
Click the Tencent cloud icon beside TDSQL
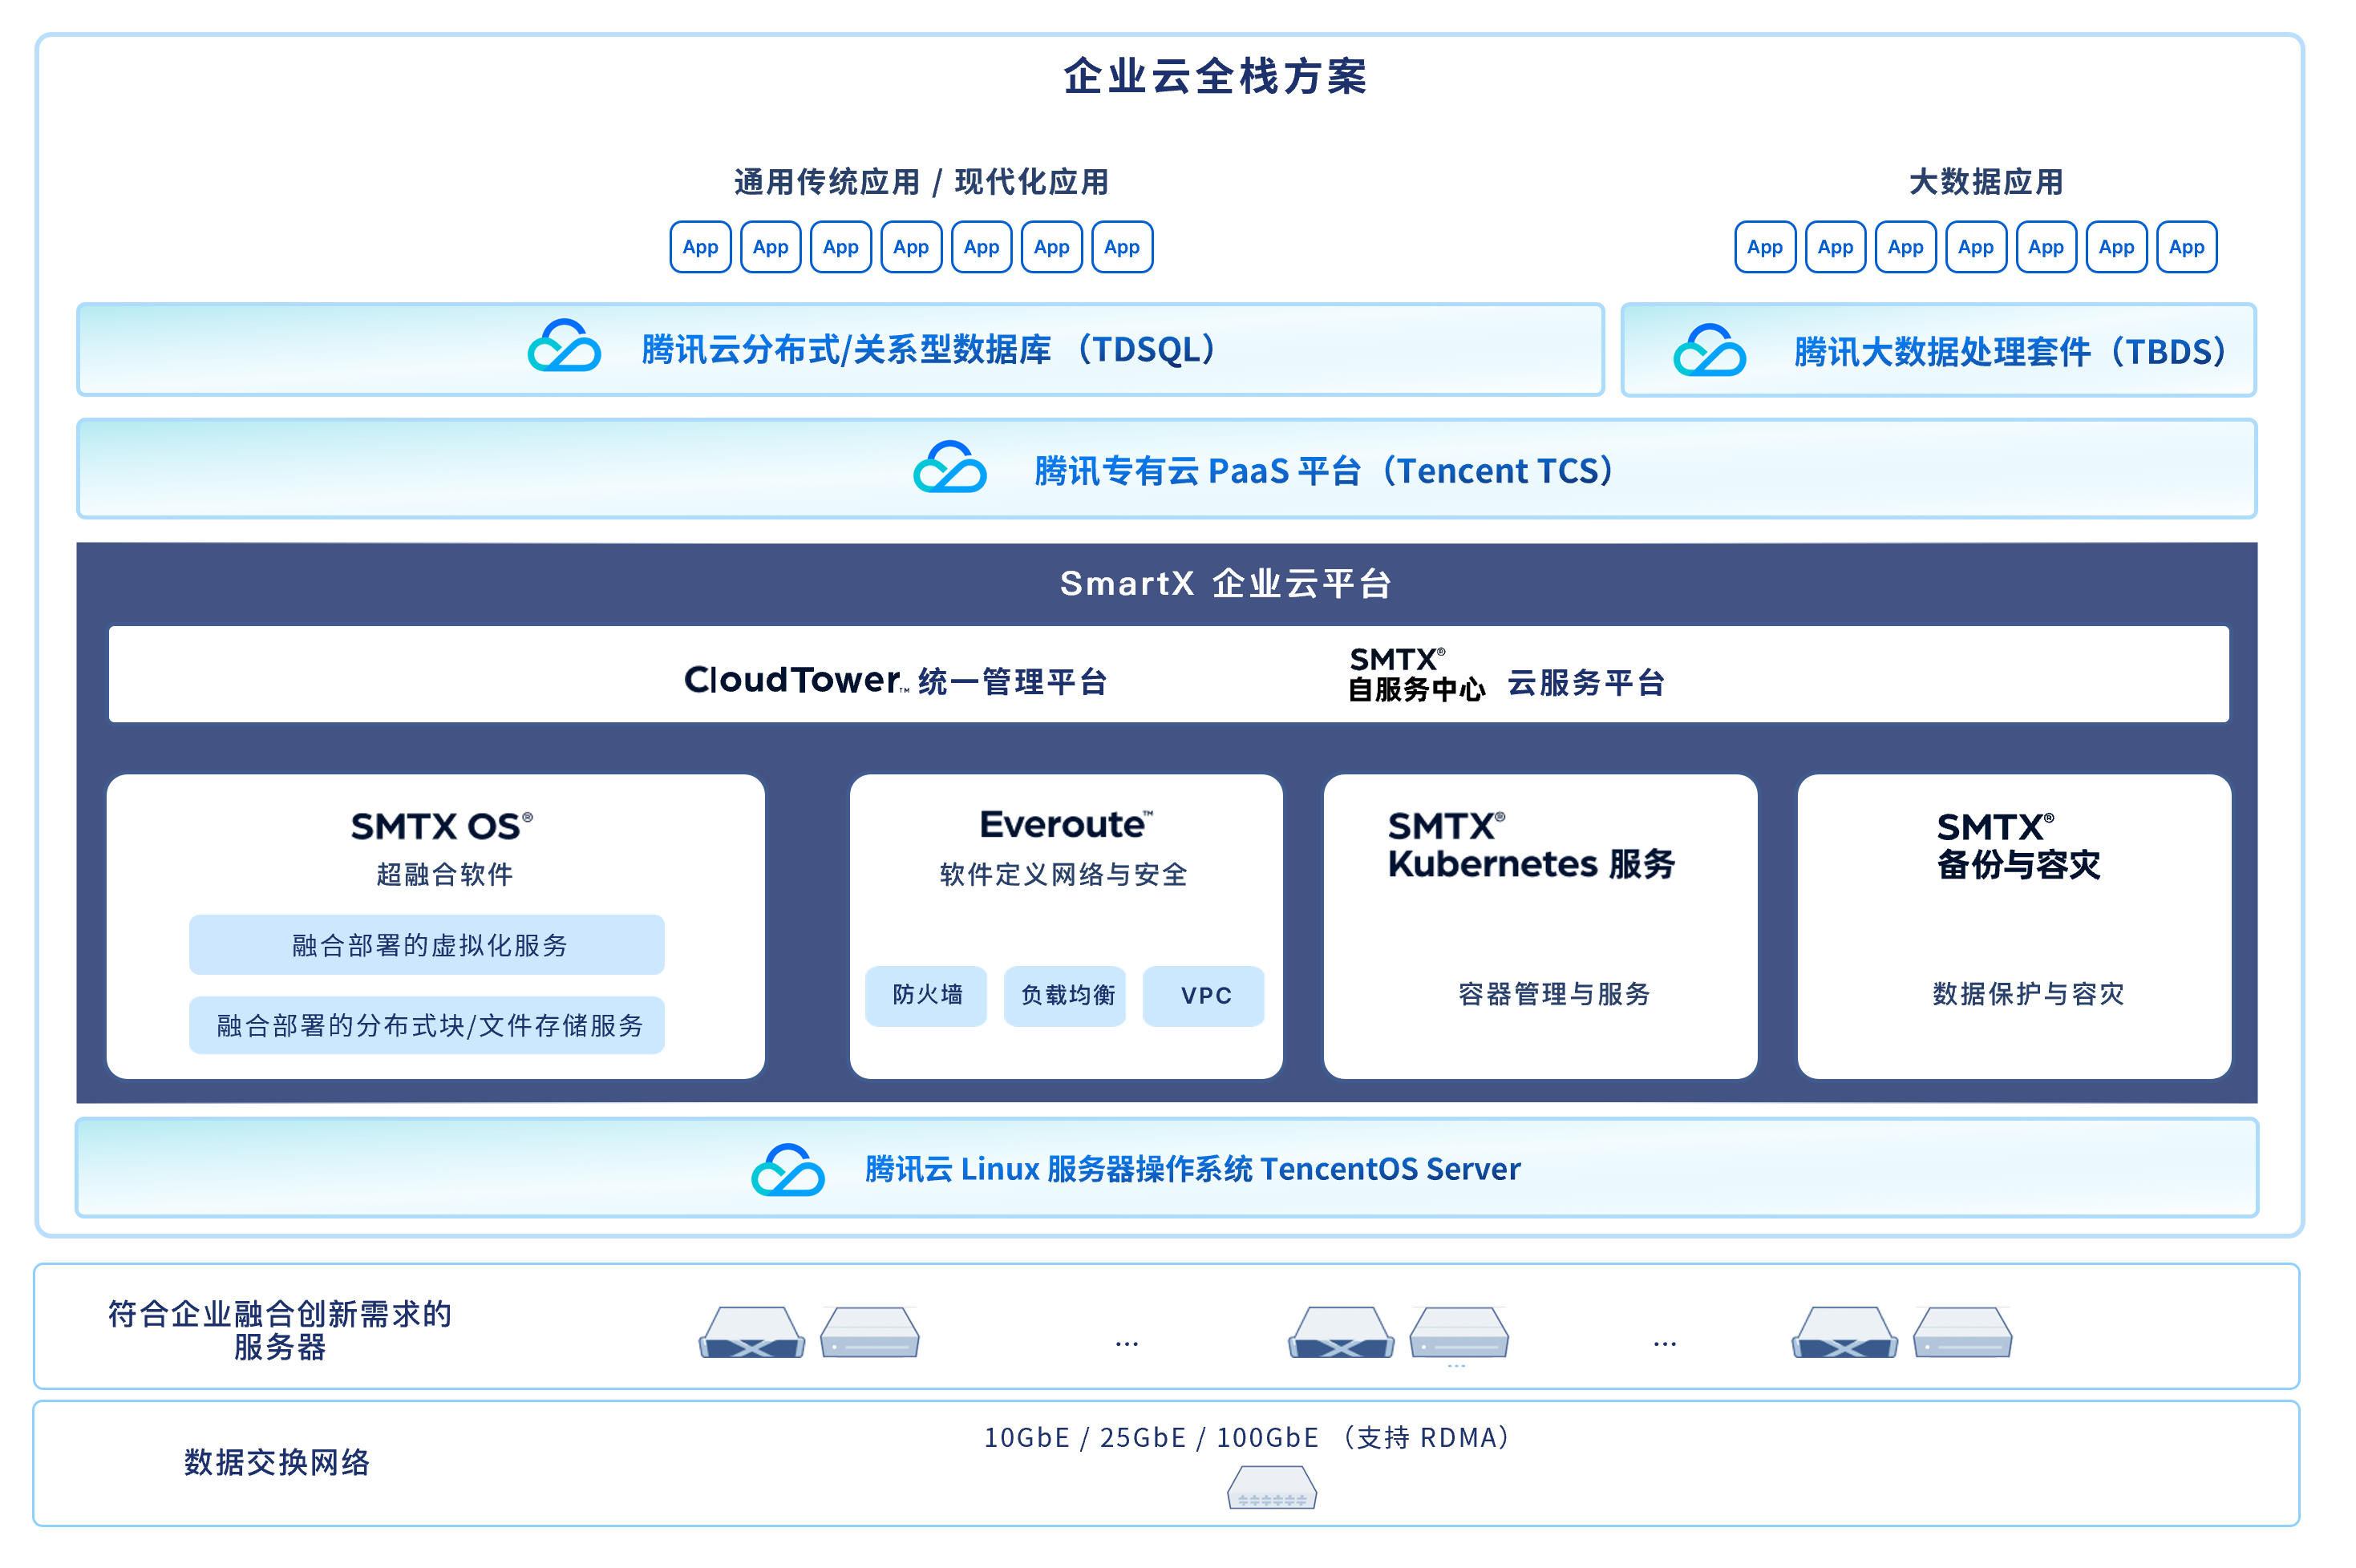pos(565,347)
